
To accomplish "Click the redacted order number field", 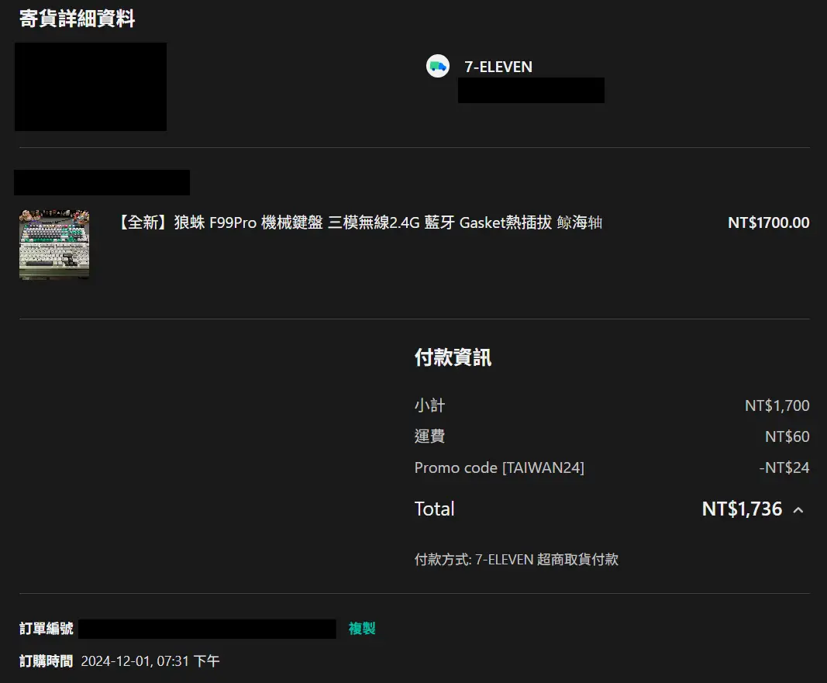I will (x=207, y=629).
